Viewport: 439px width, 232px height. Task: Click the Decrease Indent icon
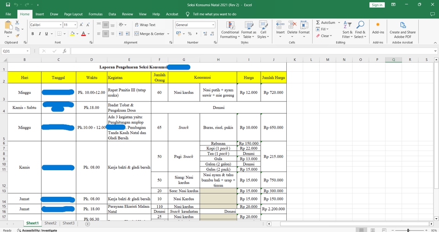point(121,33)
